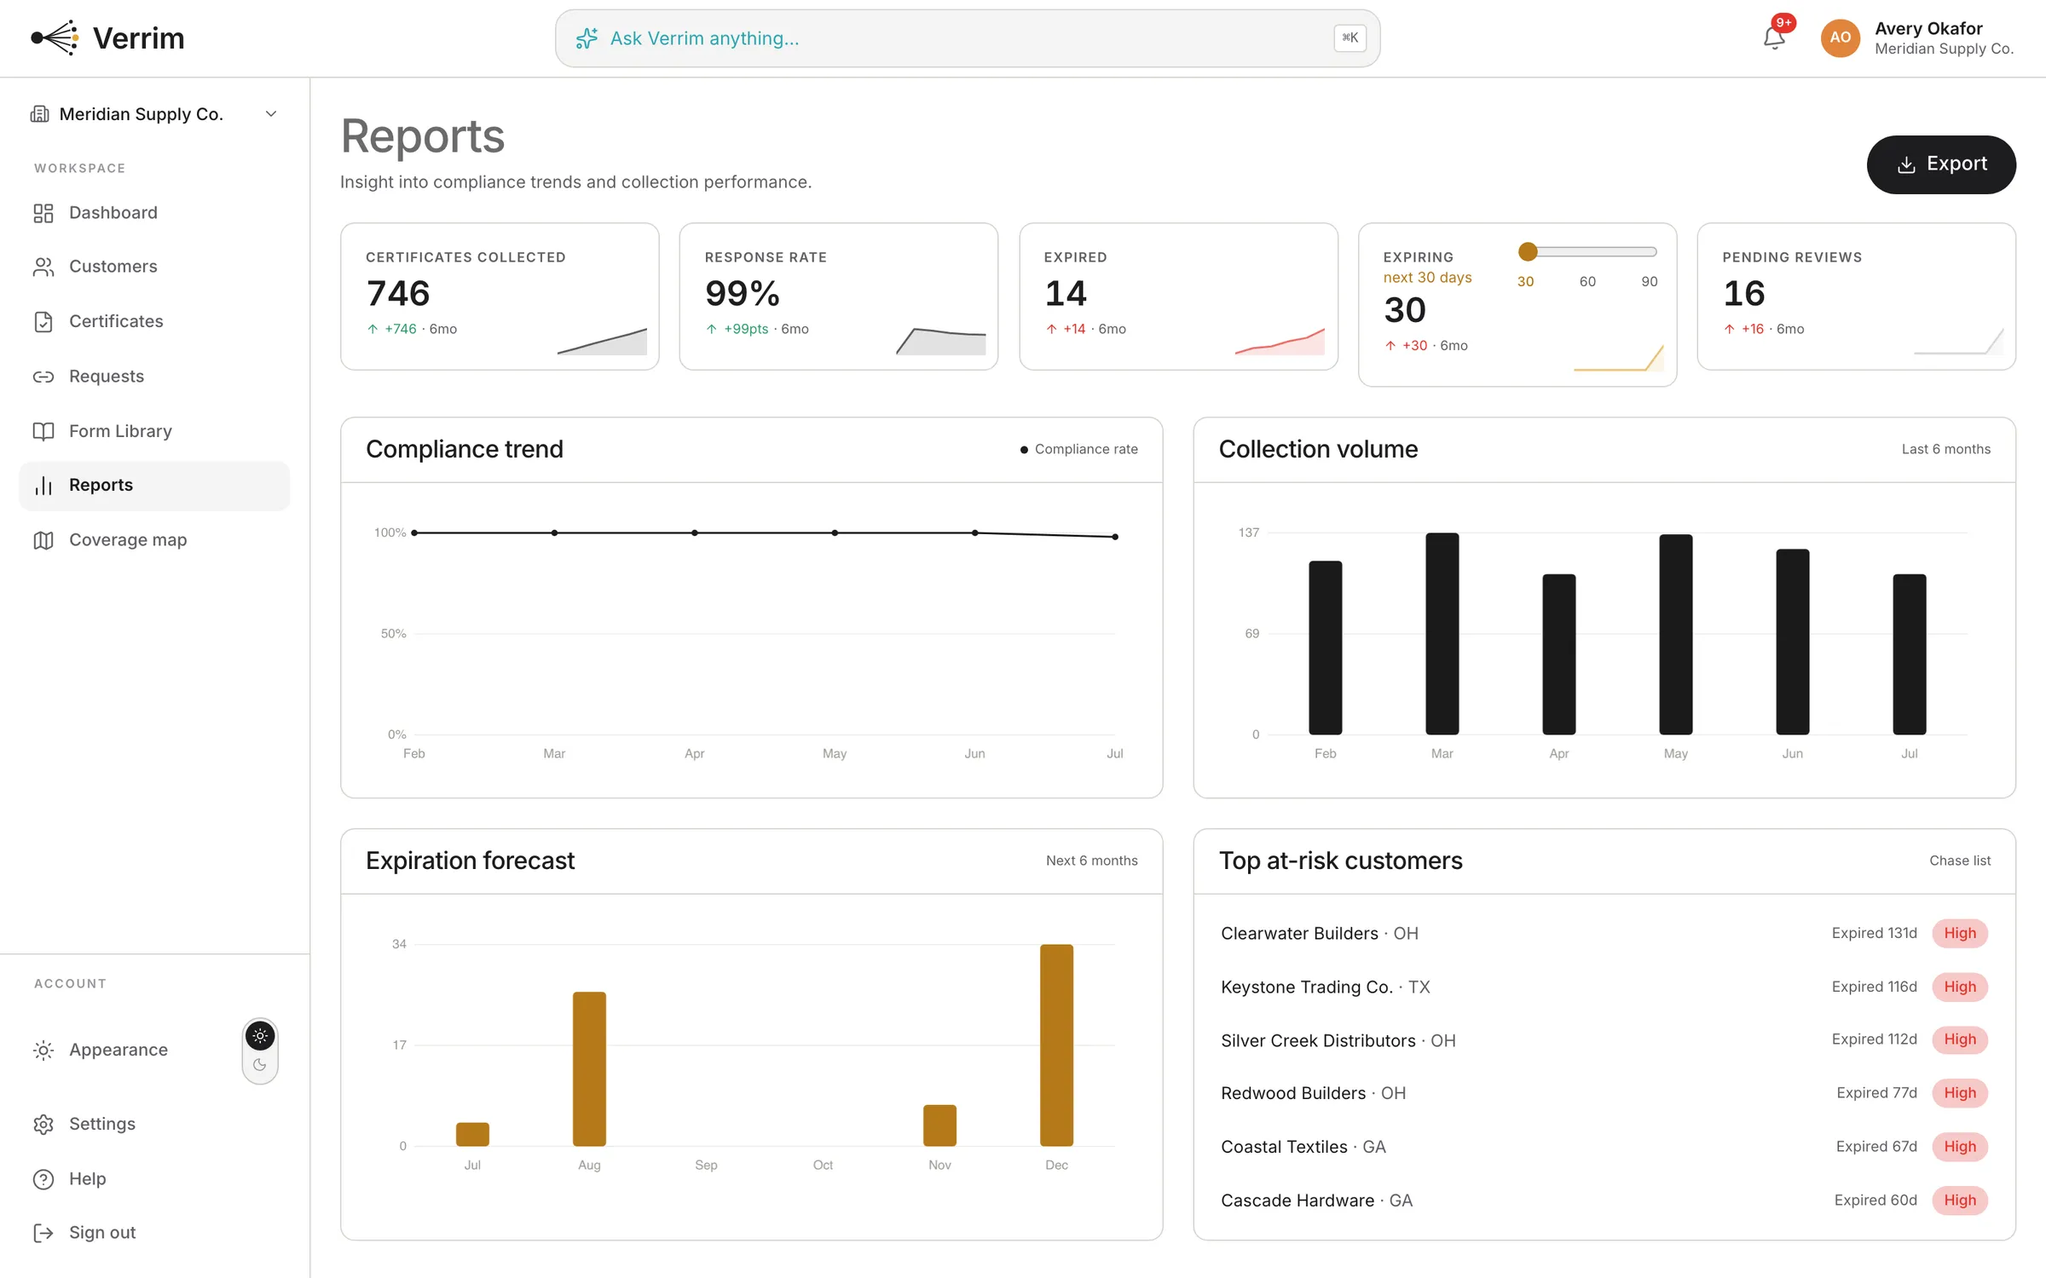Click the Sign out arrow icon
The height and width of the screenshot is (1278, 2046).
coord(43,1233)
